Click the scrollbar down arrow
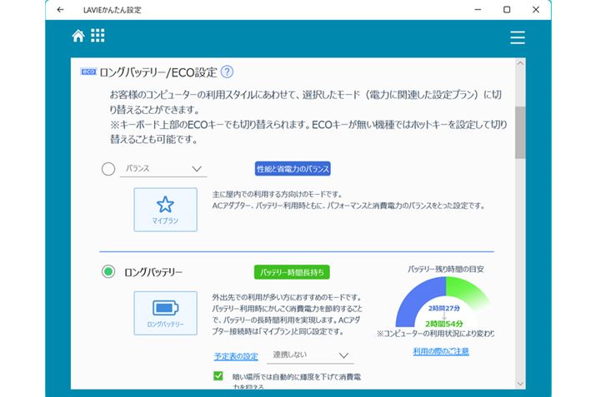Screen dimensions: 596x397 tap(519, 383)
